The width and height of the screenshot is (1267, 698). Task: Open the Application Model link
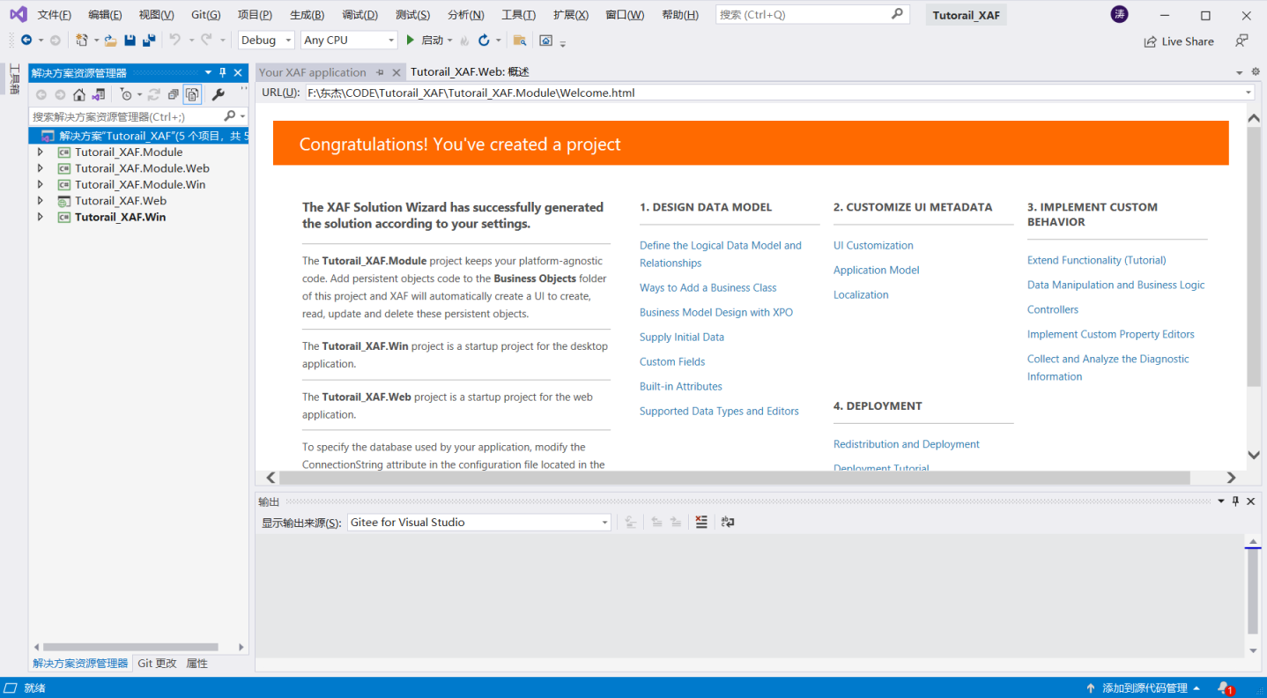pos(877,270)
